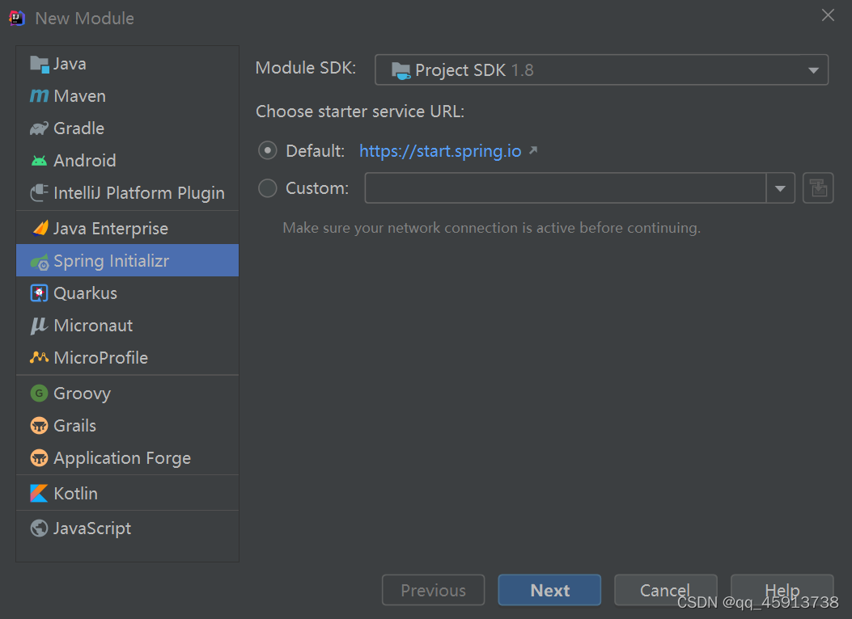Screen dimensions: 852x619
Task: Click the Java module folder icon
Action: [39, 64]
